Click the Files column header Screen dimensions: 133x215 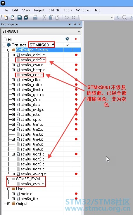click(8, 39)
